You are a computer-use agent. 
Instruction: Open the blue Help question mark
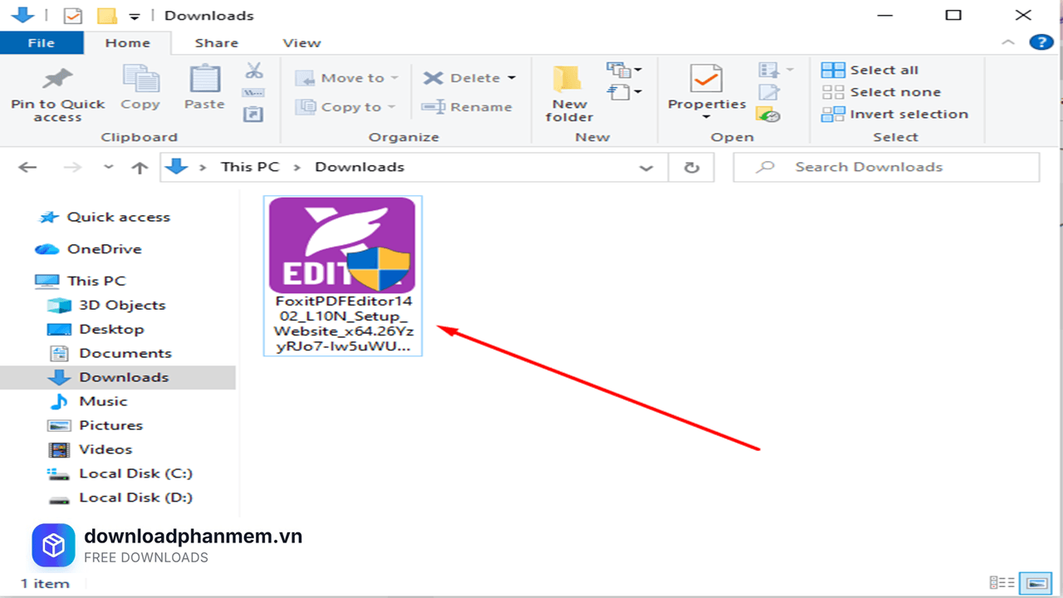(x=1041, y=42)
